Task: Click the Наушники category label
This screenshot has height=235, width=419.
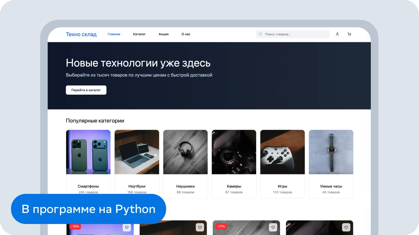Action: pos(185,186)
